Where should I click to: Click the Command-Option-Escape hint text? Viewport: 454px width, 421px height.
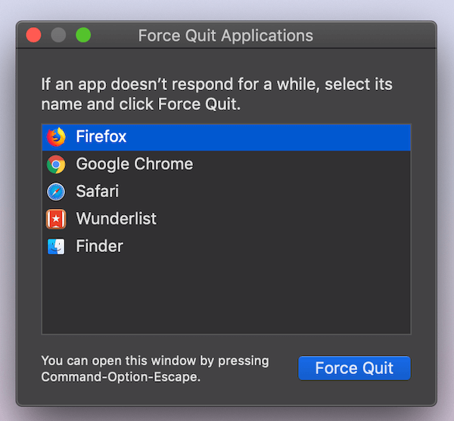pyautogui.click(x=155, y=369)
